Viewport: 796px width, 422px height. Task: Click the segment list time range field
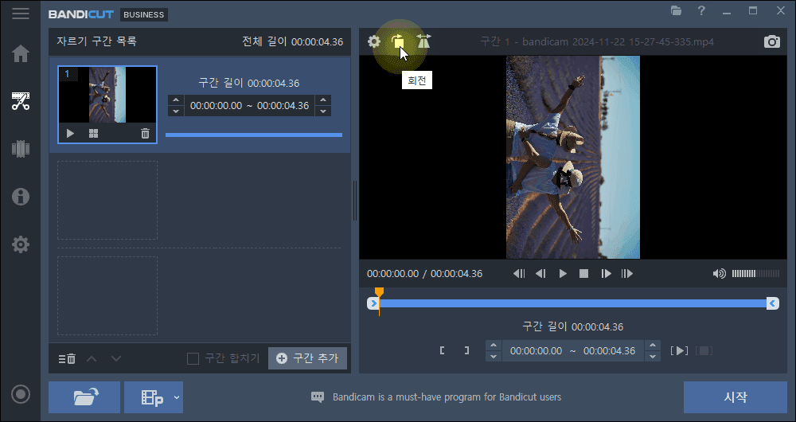coord(249,106)
